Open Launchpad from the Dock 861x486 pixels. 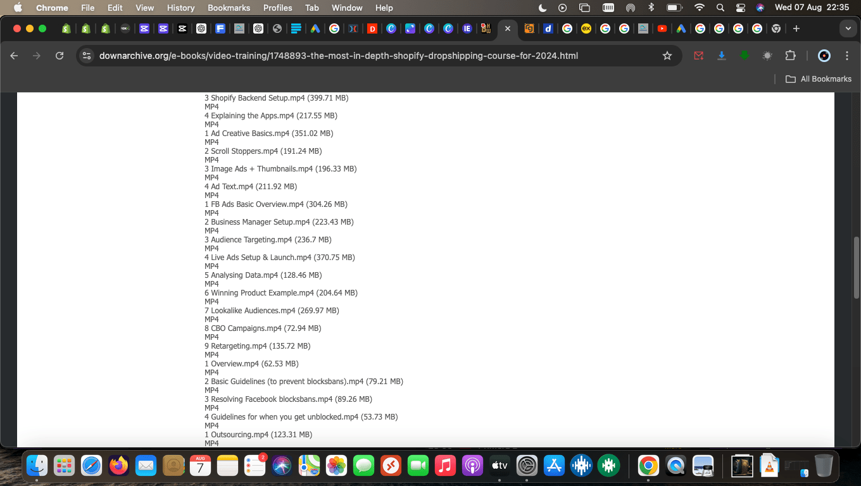point(64,466)
